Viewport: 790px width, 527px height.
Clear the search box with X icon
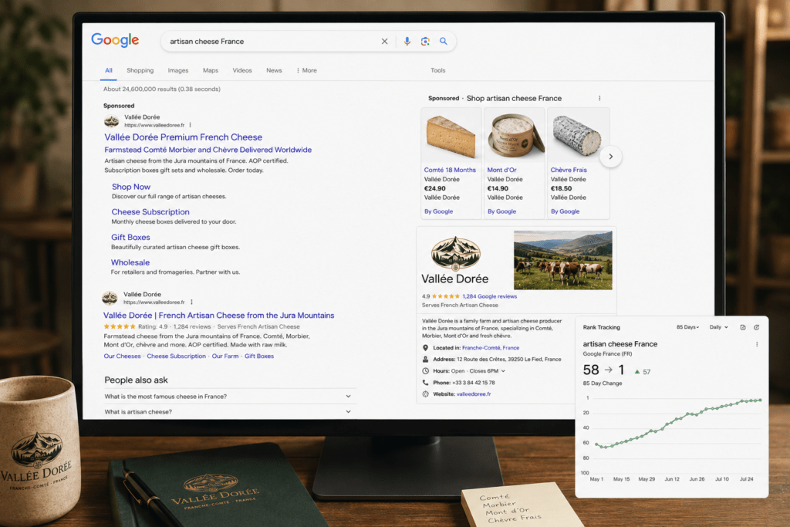click(384, 42)
